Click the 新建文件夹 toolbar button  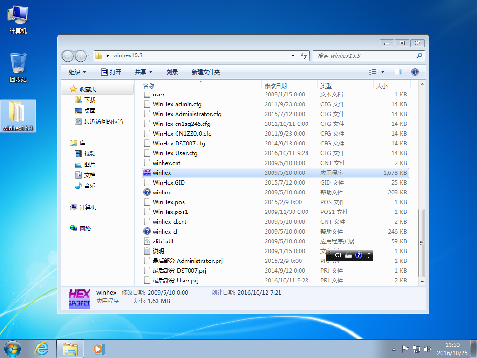point(205,72)
